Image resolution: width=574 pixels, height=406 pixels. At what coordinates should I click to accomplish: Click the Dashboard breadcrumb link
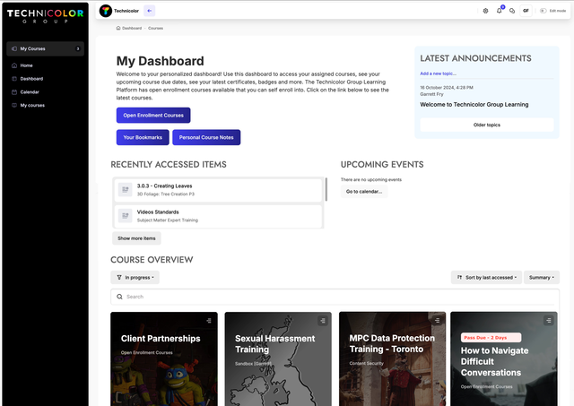tap(132, 28)
